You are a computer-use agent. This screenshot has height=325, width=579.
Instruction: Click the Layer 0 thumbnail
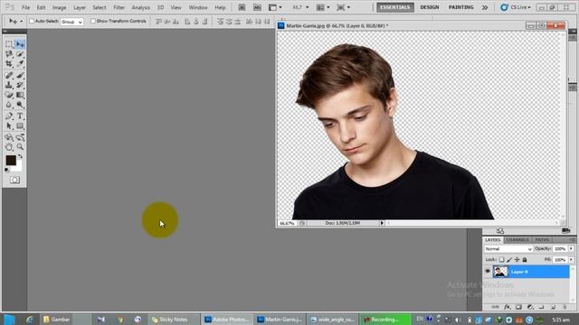(500, 272)
